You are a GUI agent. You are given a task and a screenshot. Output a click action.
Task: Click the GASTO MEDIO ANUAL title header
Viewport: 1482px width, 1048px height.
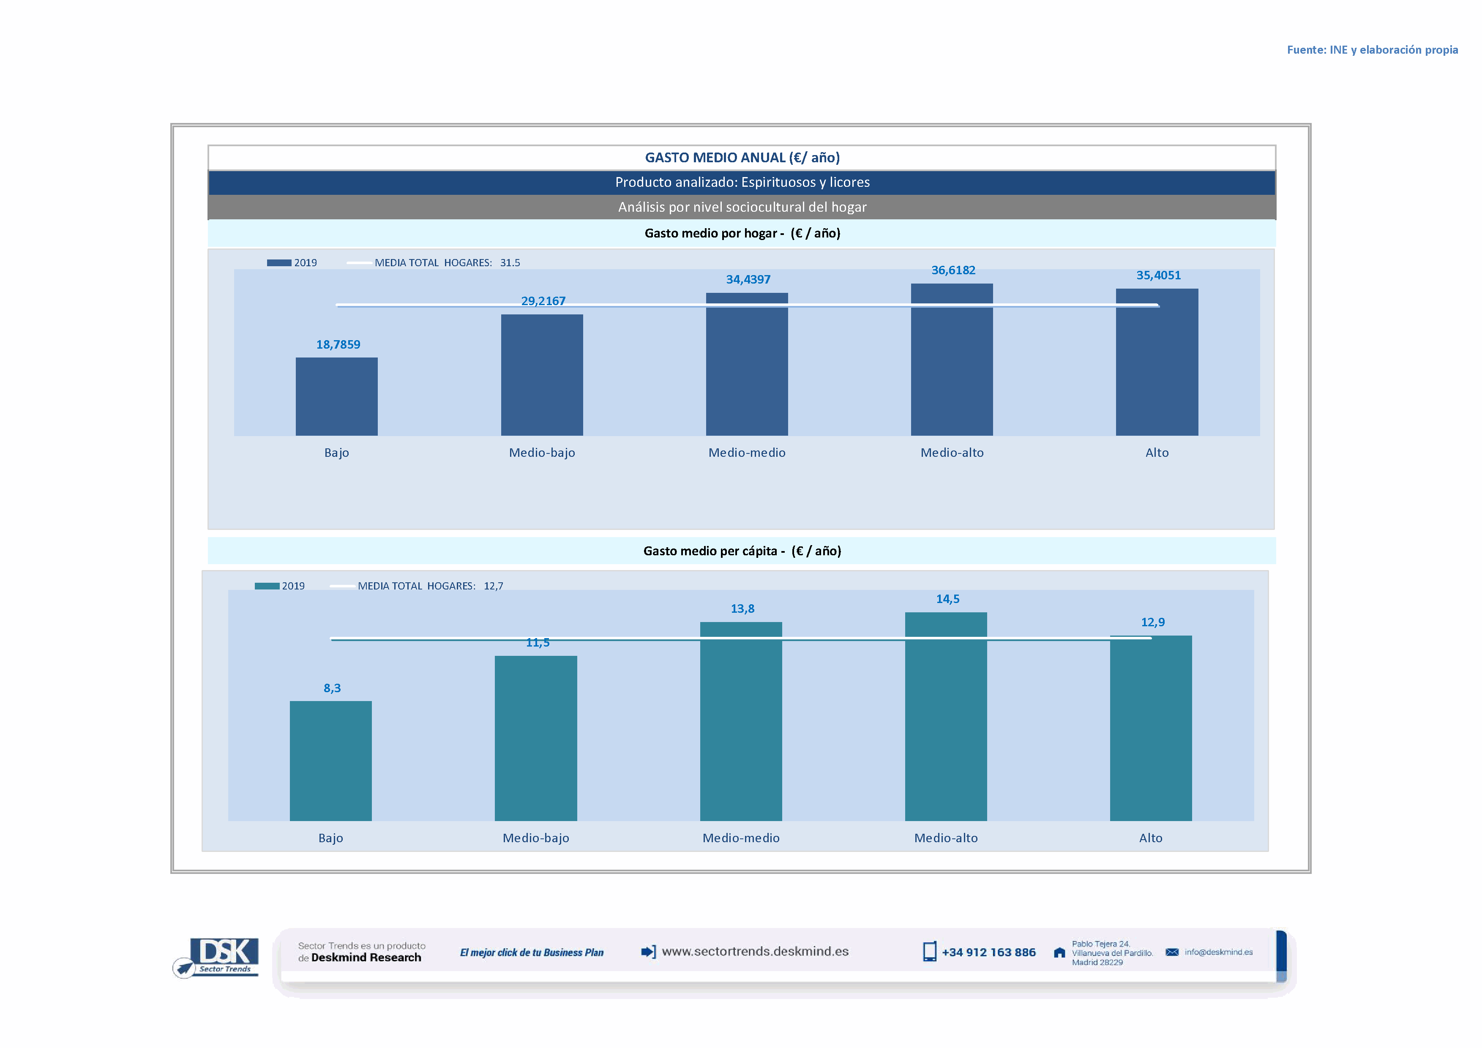coord(742,158)
